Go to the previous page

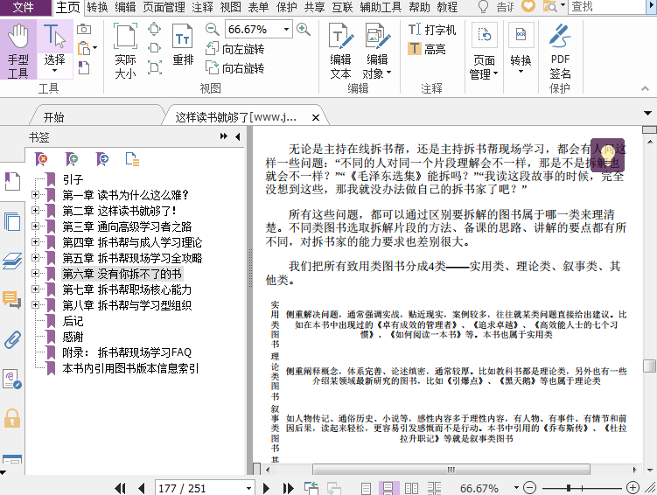pyautogui.click(x=141, y=488)
